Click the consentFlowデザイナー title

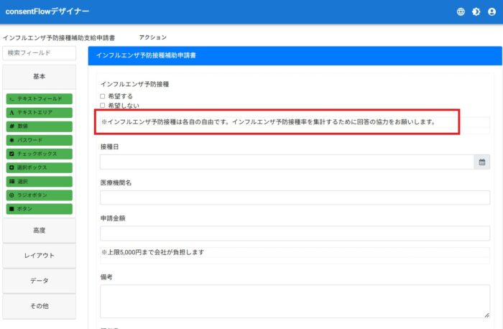(x=47, y=11)
